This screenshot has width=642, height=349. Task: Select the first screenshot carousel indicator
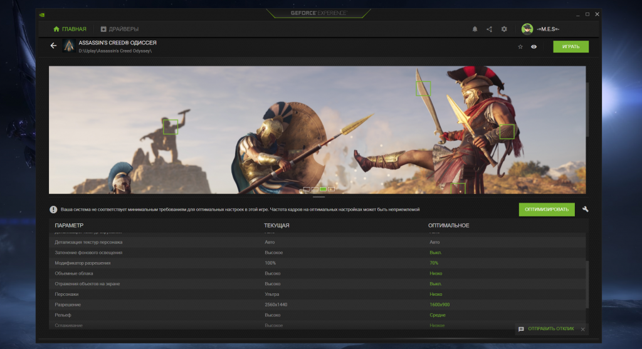point(307,188)
